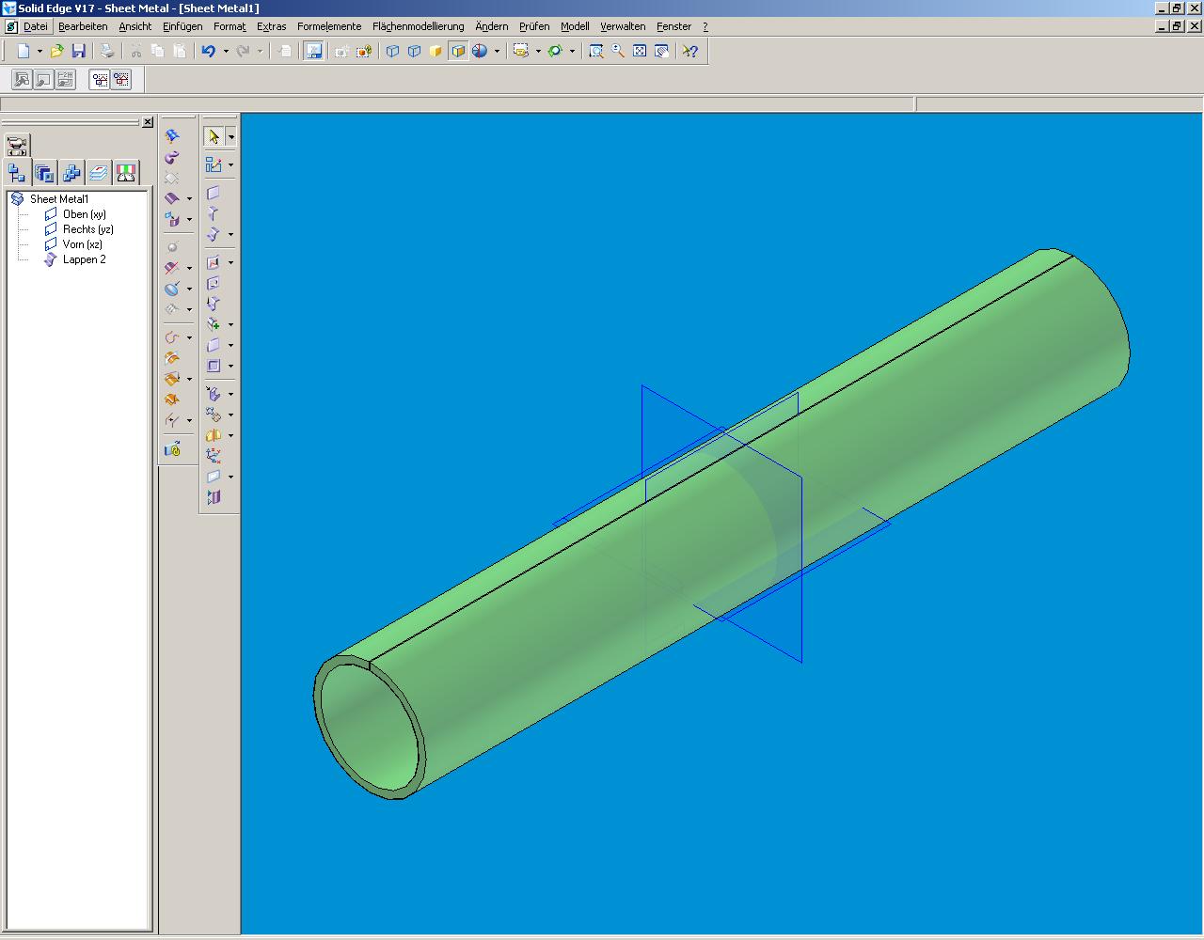Select the Oben (xy) reference plane
1204x940 pixels.
tap(85, 214)
